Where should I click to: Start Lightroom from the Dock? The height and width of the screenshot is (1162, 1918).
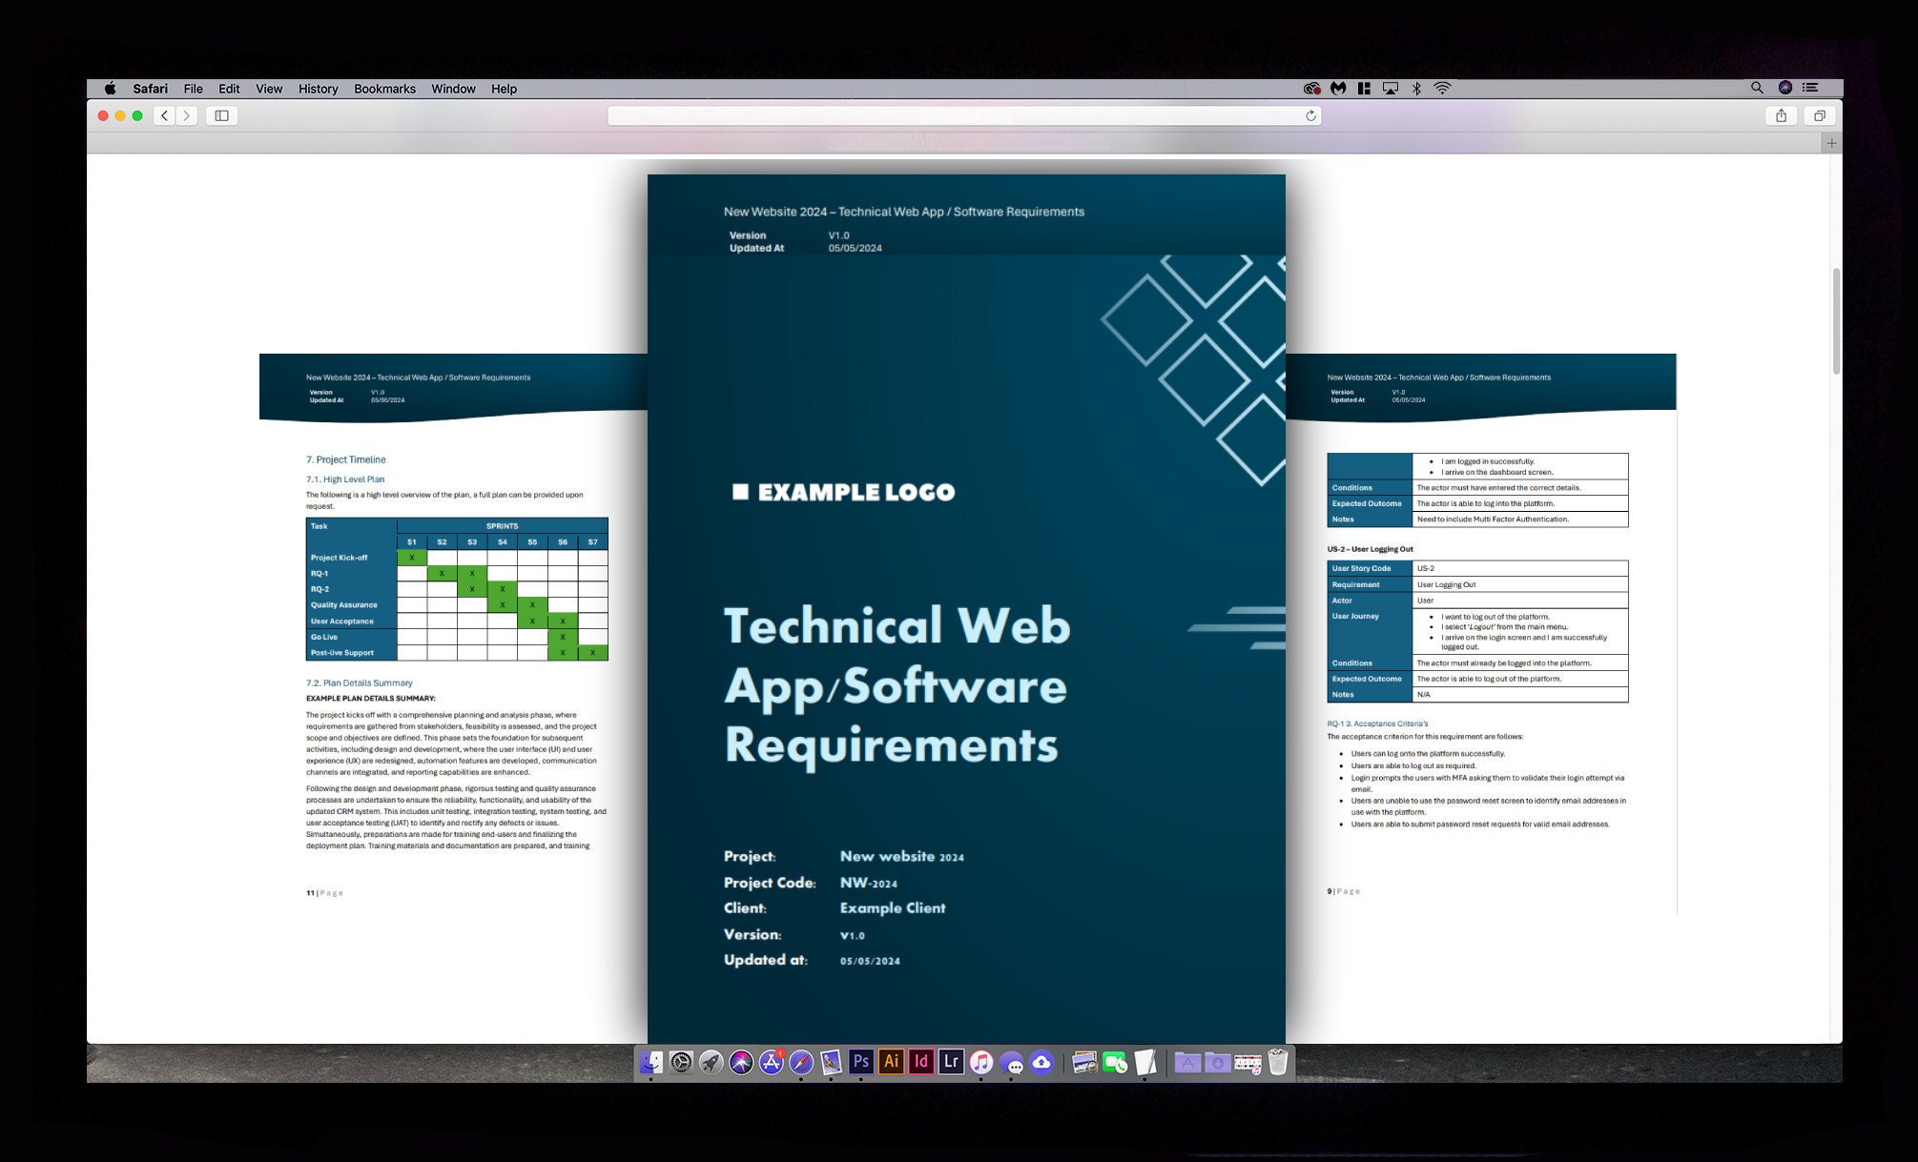[x=950, y=1061]
